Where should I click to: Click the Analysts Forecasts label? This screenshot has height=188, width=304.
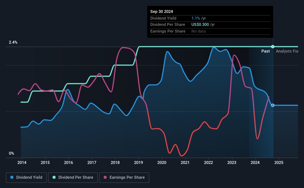coord(287,51)
